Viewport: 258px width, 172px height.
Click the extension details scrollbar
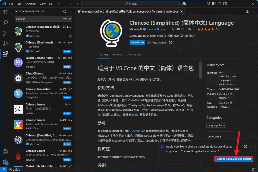click(200, 70)
